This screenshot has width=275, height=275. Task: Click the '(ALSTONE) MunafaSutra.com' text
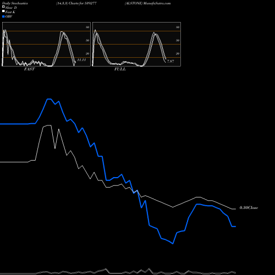coord(147,3)
